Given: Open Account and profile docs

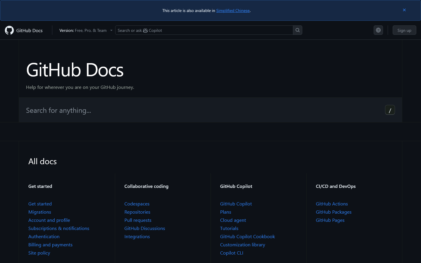Looking at the screenshot, I should 49,220.
